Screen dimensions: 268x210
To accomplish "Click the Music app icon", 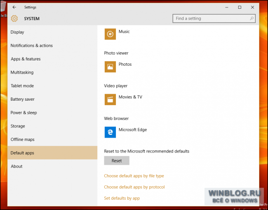I will click(x=110, y=34).
